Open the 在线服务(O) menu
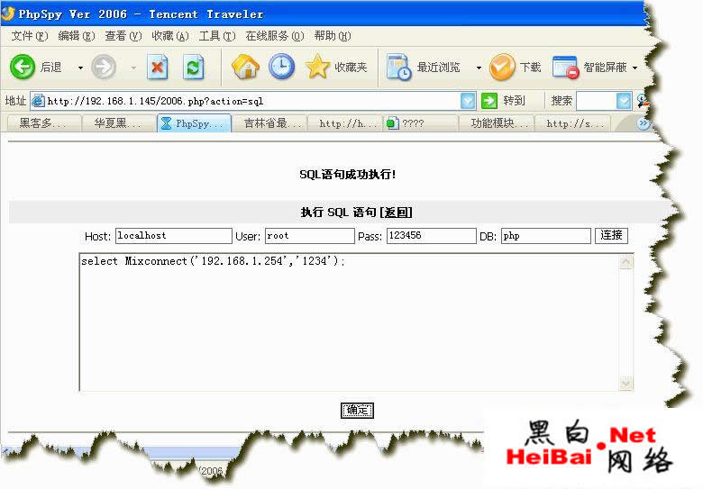703x489 pixels. (274, 36)
